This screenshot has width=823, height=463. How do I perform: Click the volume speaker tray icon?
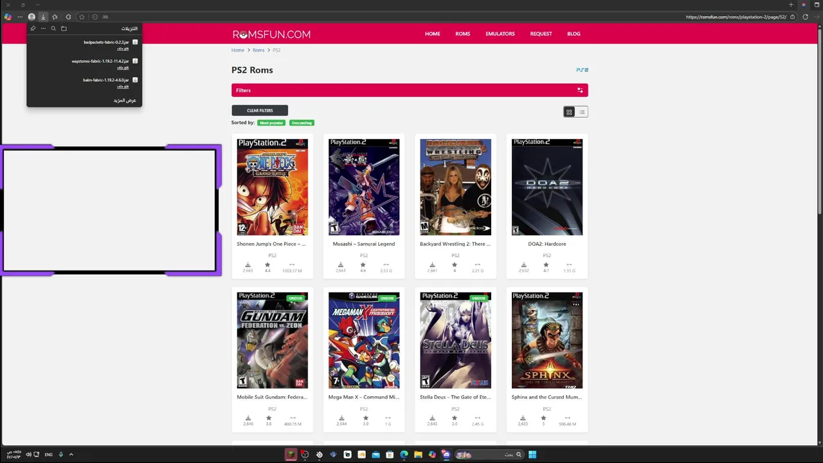(x=29, y=455)
